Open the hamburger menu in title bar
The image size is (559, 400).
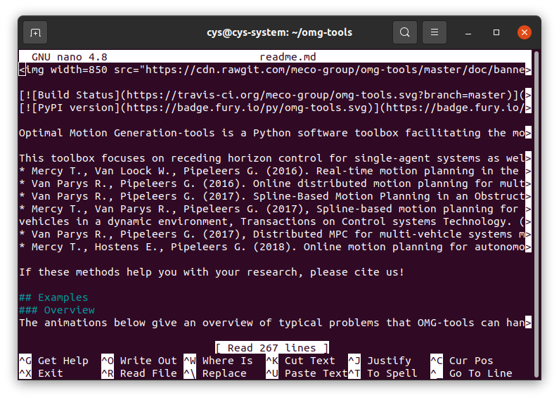pos(435,32)
